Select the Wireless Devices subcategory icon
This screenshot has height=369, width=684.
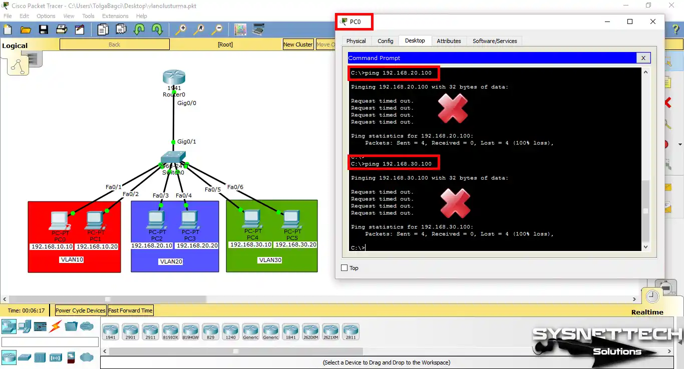click(x=56, y=357)
